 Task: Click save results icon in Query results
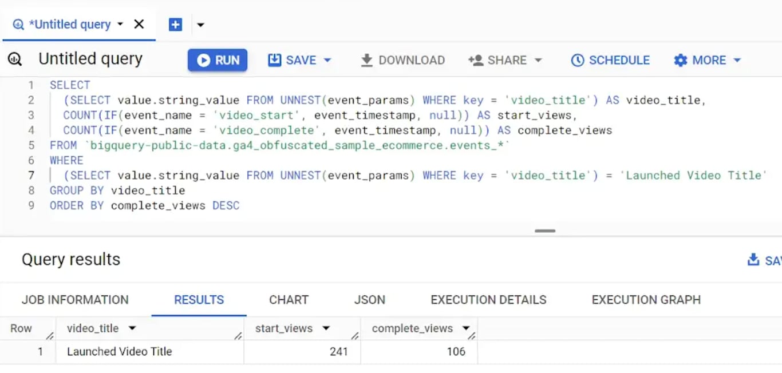(x=753, y=260)
